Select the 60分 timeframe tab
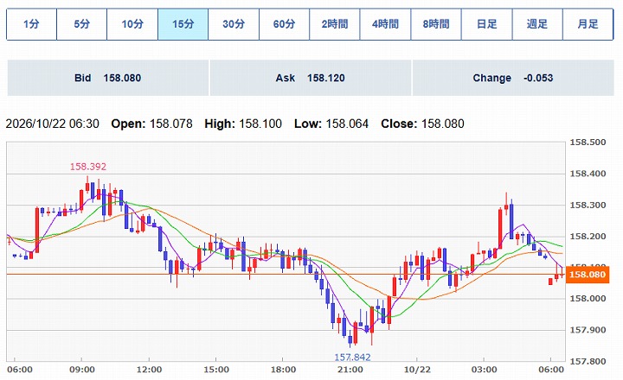This screenshot has width=623, height=380. (x=284, y=24)
